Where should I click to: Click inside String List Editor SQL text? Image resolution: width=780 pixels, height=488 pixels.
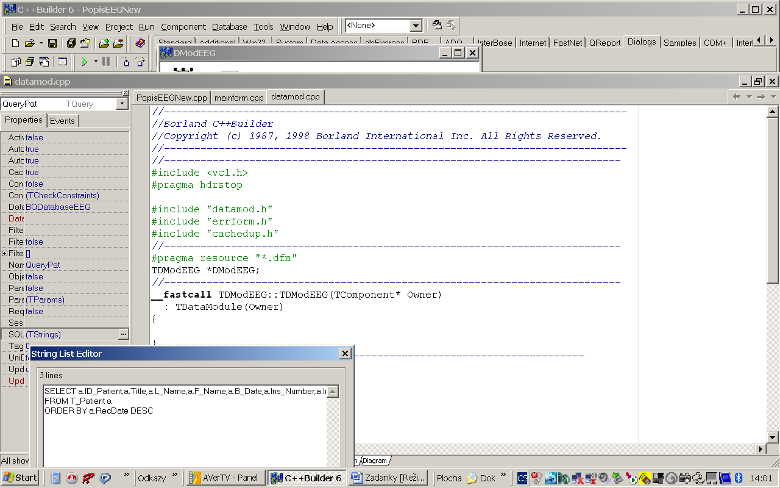[185, 427]
